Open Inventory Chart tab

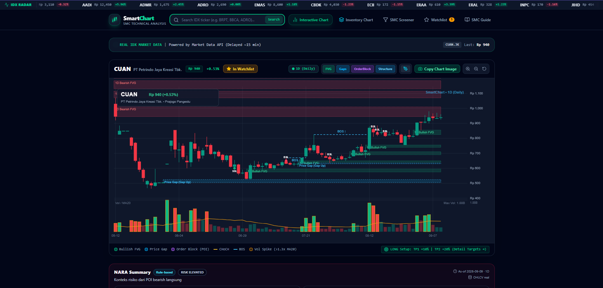356,20
